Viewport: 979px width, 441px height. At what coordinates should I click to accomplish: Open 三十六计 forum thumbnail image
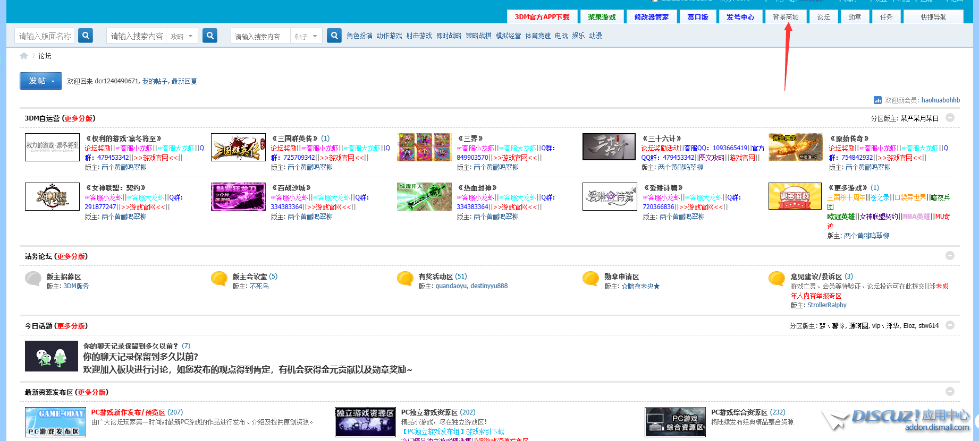(609, 146)
